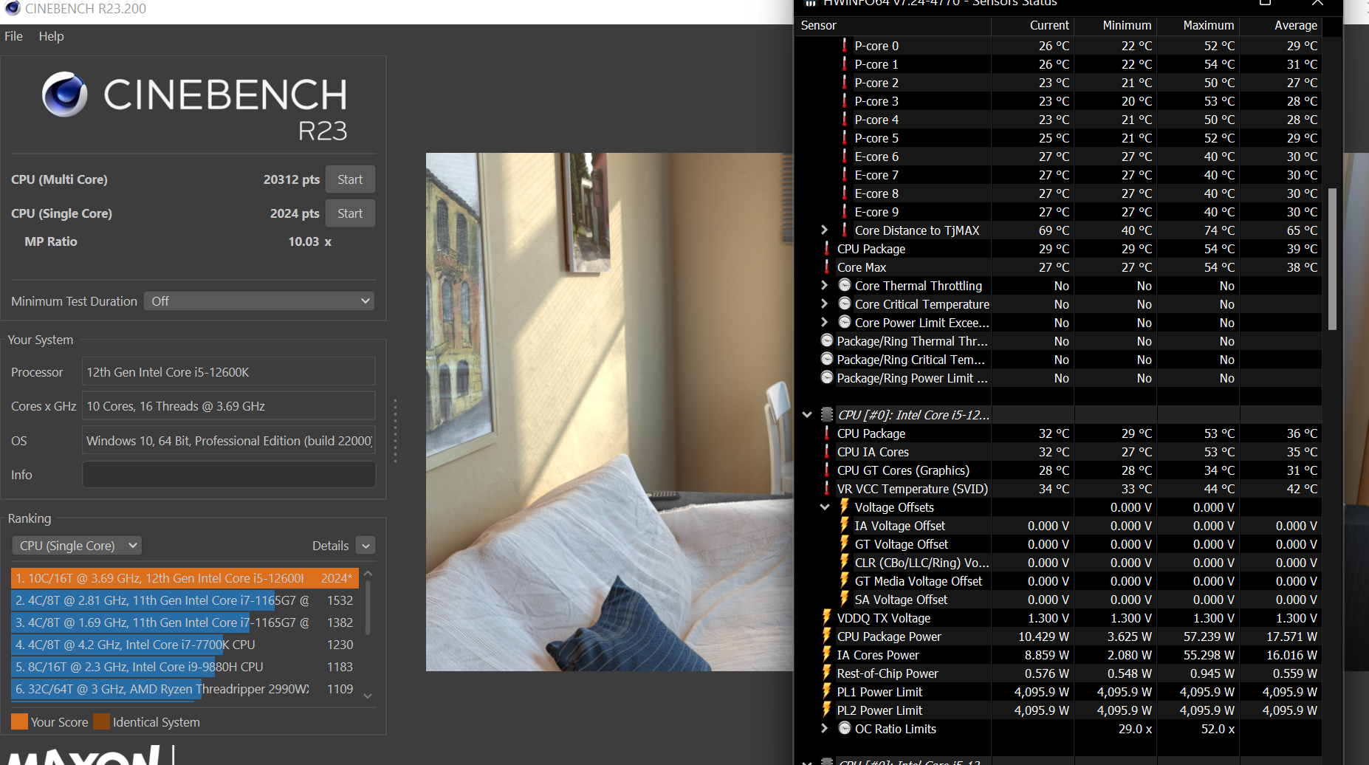Image resolution: width=1369 pixels, height=765 pixels.
Task: Click the MP Ratio value 10.03 x
Action: [x=309, y=241]
